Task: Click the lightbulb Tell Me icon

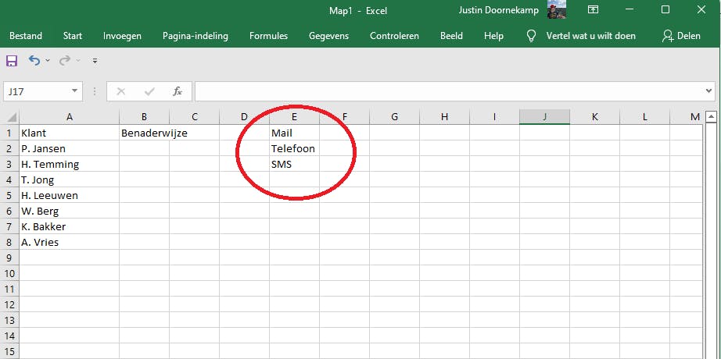Action: click(532, 36)
